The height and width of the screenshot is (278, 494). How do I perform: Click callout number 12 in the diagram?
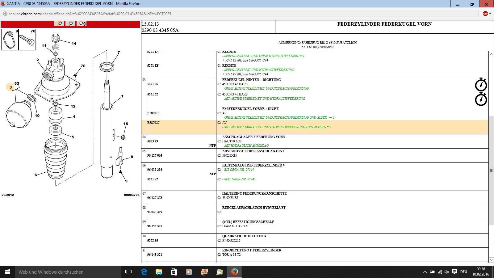pos(73,106)
